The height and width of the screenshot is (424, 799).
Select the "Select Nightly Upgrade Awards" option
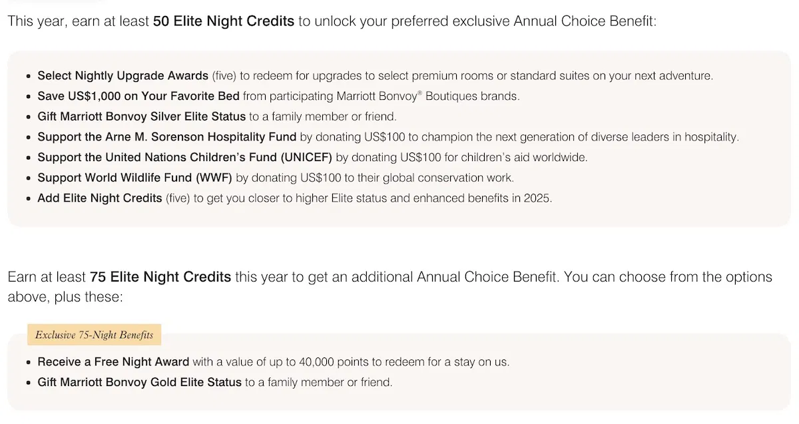(x=123, y=76)
